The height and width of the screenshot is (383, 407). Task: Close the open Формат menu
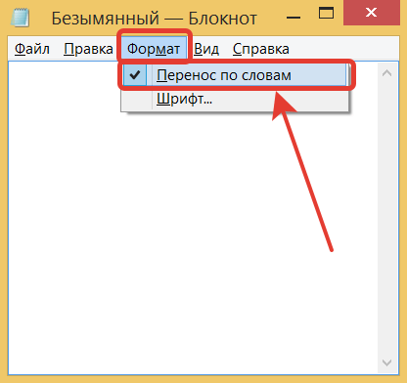click(154, 49)
